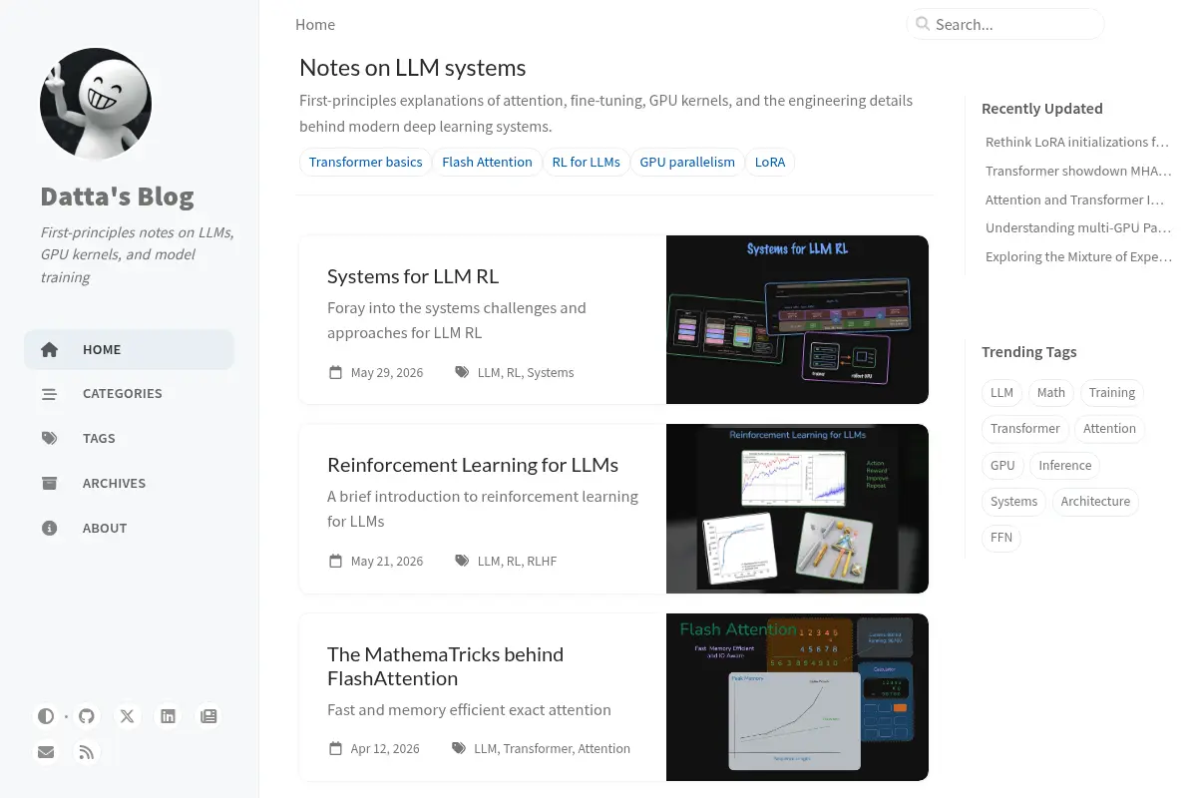
Task: Click the blog avatar image
Action: pyautogui.click(x=96, y=104)
